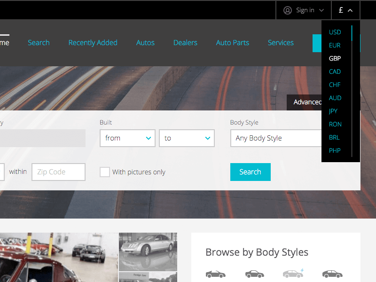This screenshot has width=376, height=282.
Task: Open the Autos navigation link
Action: [x=145, y=43]
